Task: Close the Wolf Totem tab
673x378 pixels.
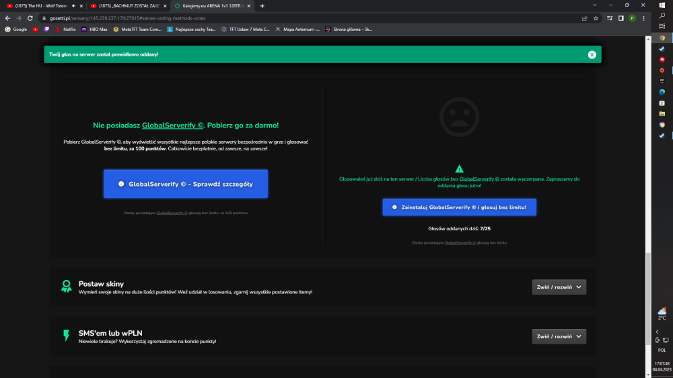Action: (x=81, y=6)
